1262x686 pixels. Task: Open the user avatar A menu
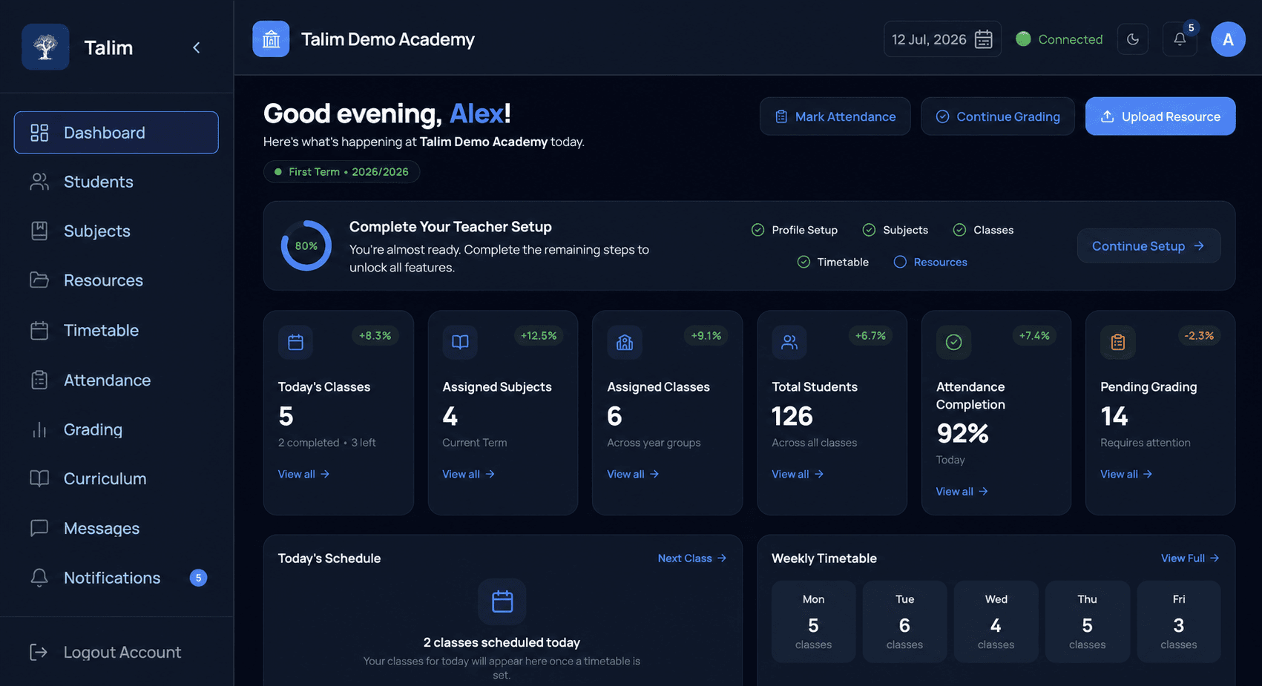(1228, 39)
